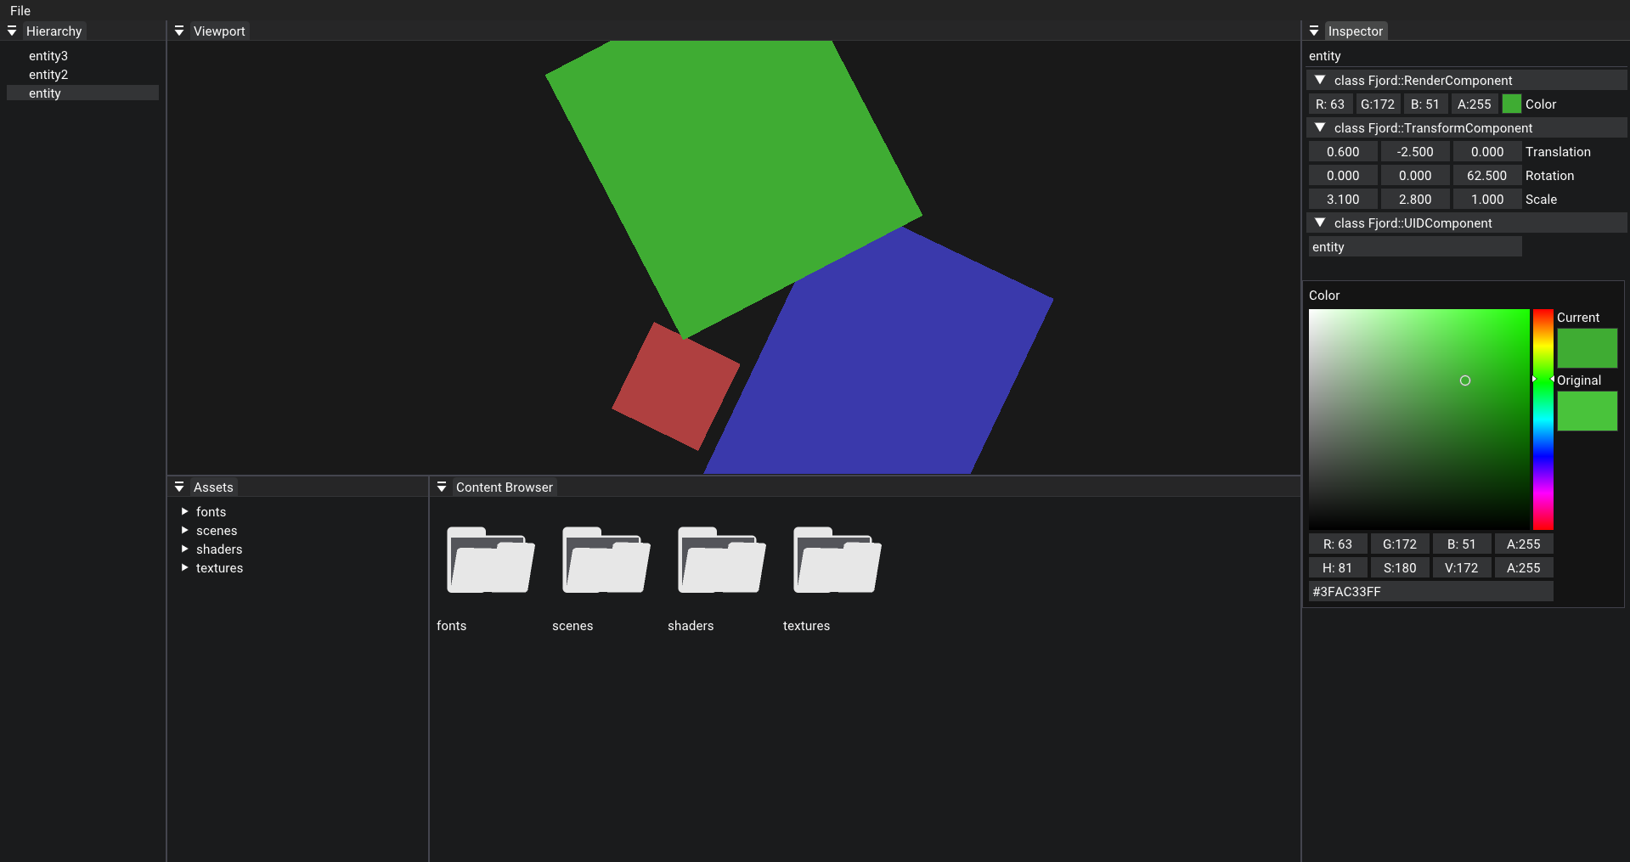Open the shaders folder icon in Content Browser
This screenshot has width=1630, height=862.
pyautogui.click(x=721, y=560)
